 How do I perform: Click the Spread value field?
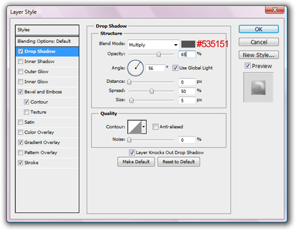[187, 91]
